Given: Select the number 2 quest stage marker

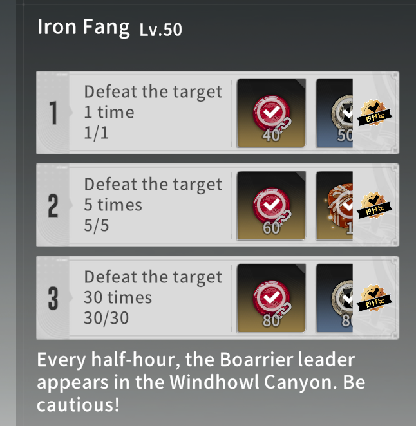Looking at the screenshot, I should pos(53,206).
